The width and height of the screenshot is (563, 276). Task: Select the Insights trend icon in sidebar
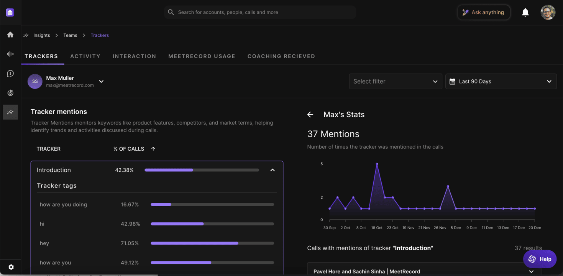coord(10,112)
